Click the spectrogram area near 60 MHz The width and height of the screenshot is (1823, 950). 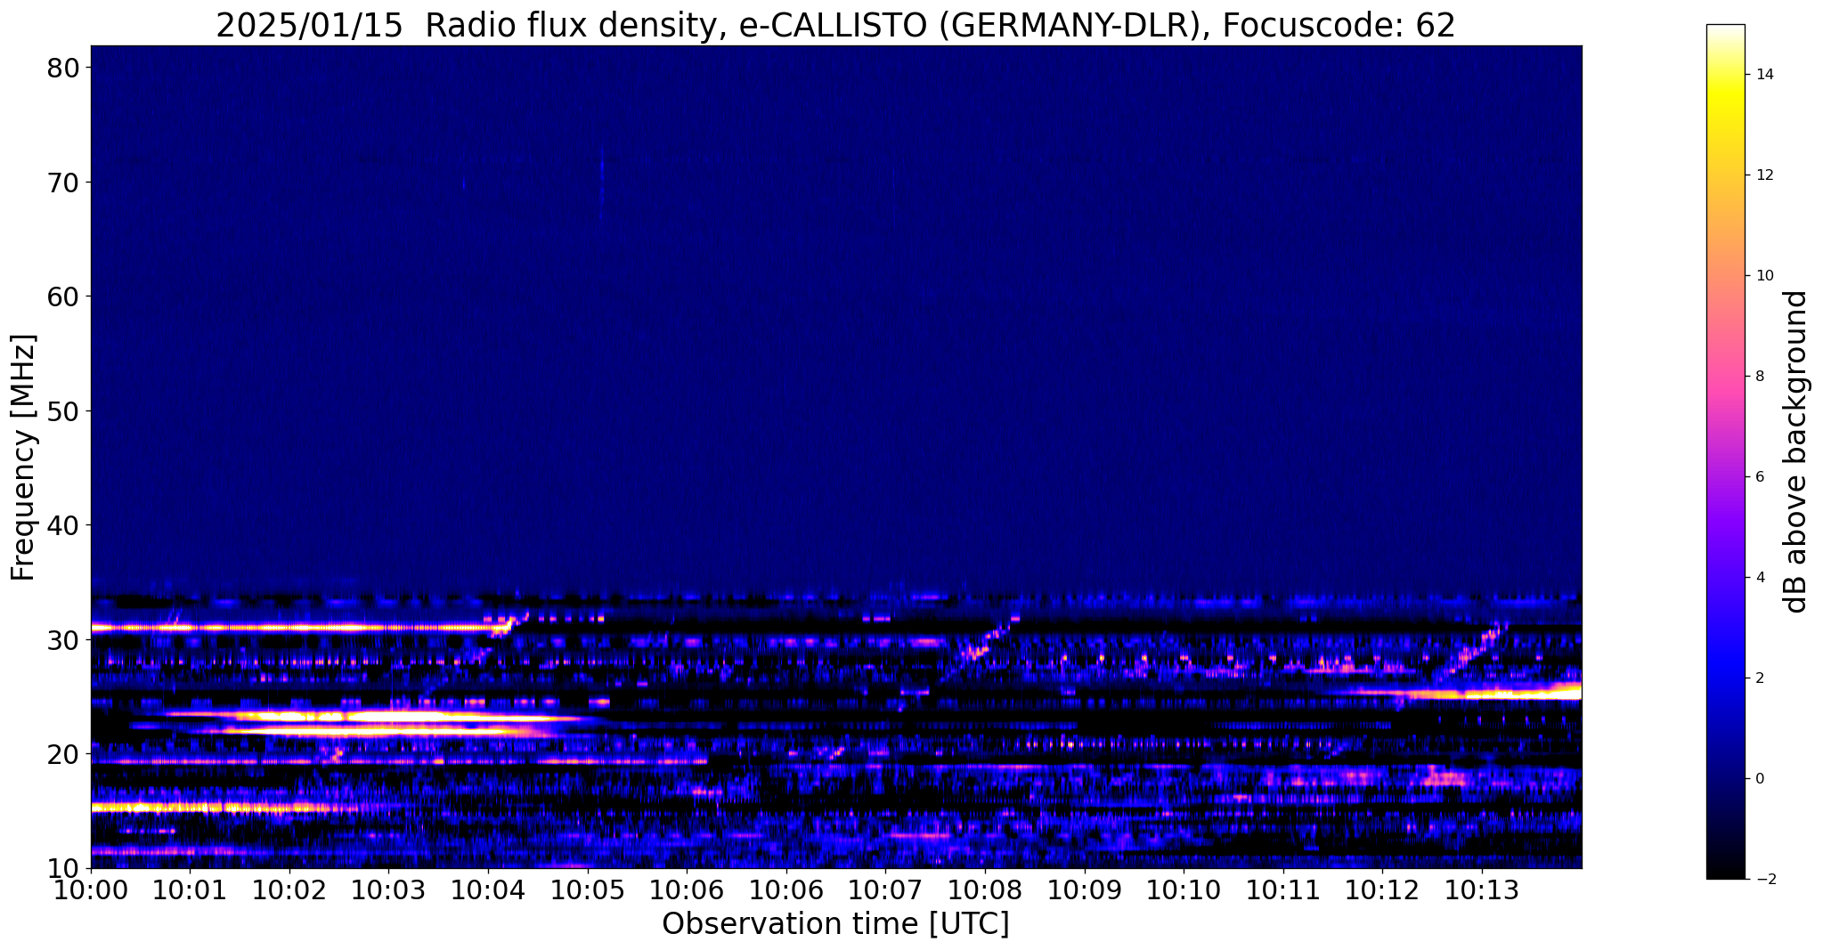[835, 296]
